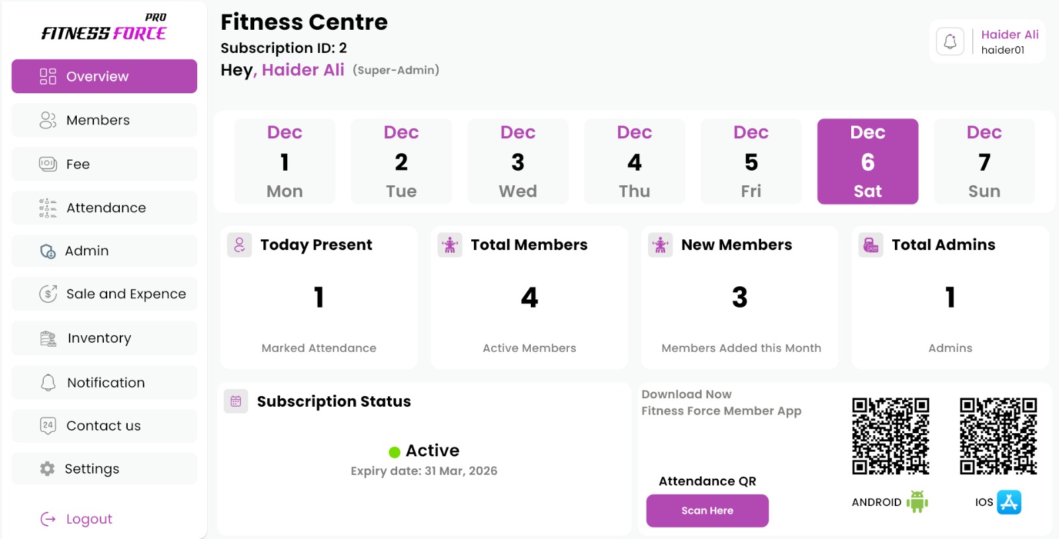
Task: Select the Dec 1 Mon date tile
Action: [285, 161]
